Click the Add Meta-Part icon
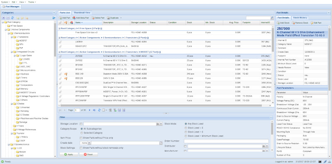This screenshot has width=332, height=164. tap(74, 18)
